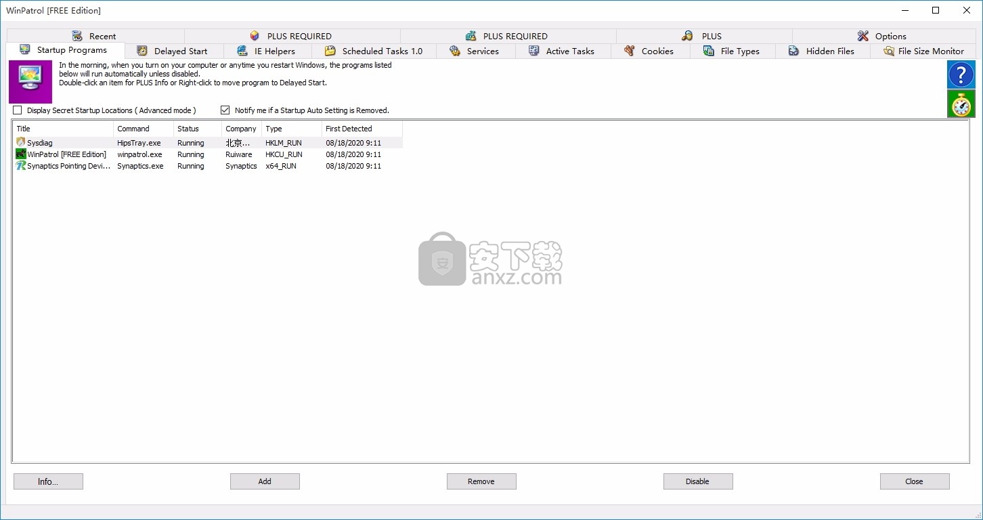
Task: Switch to the Recent tab
Action: click(95, 36)
